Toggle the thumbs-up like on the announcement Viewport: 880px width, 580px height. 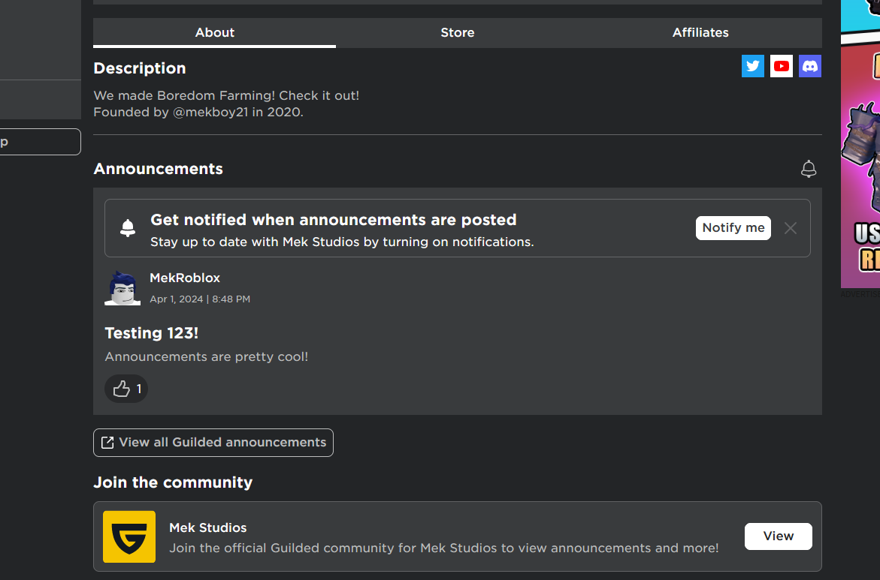tap(125, 389)
